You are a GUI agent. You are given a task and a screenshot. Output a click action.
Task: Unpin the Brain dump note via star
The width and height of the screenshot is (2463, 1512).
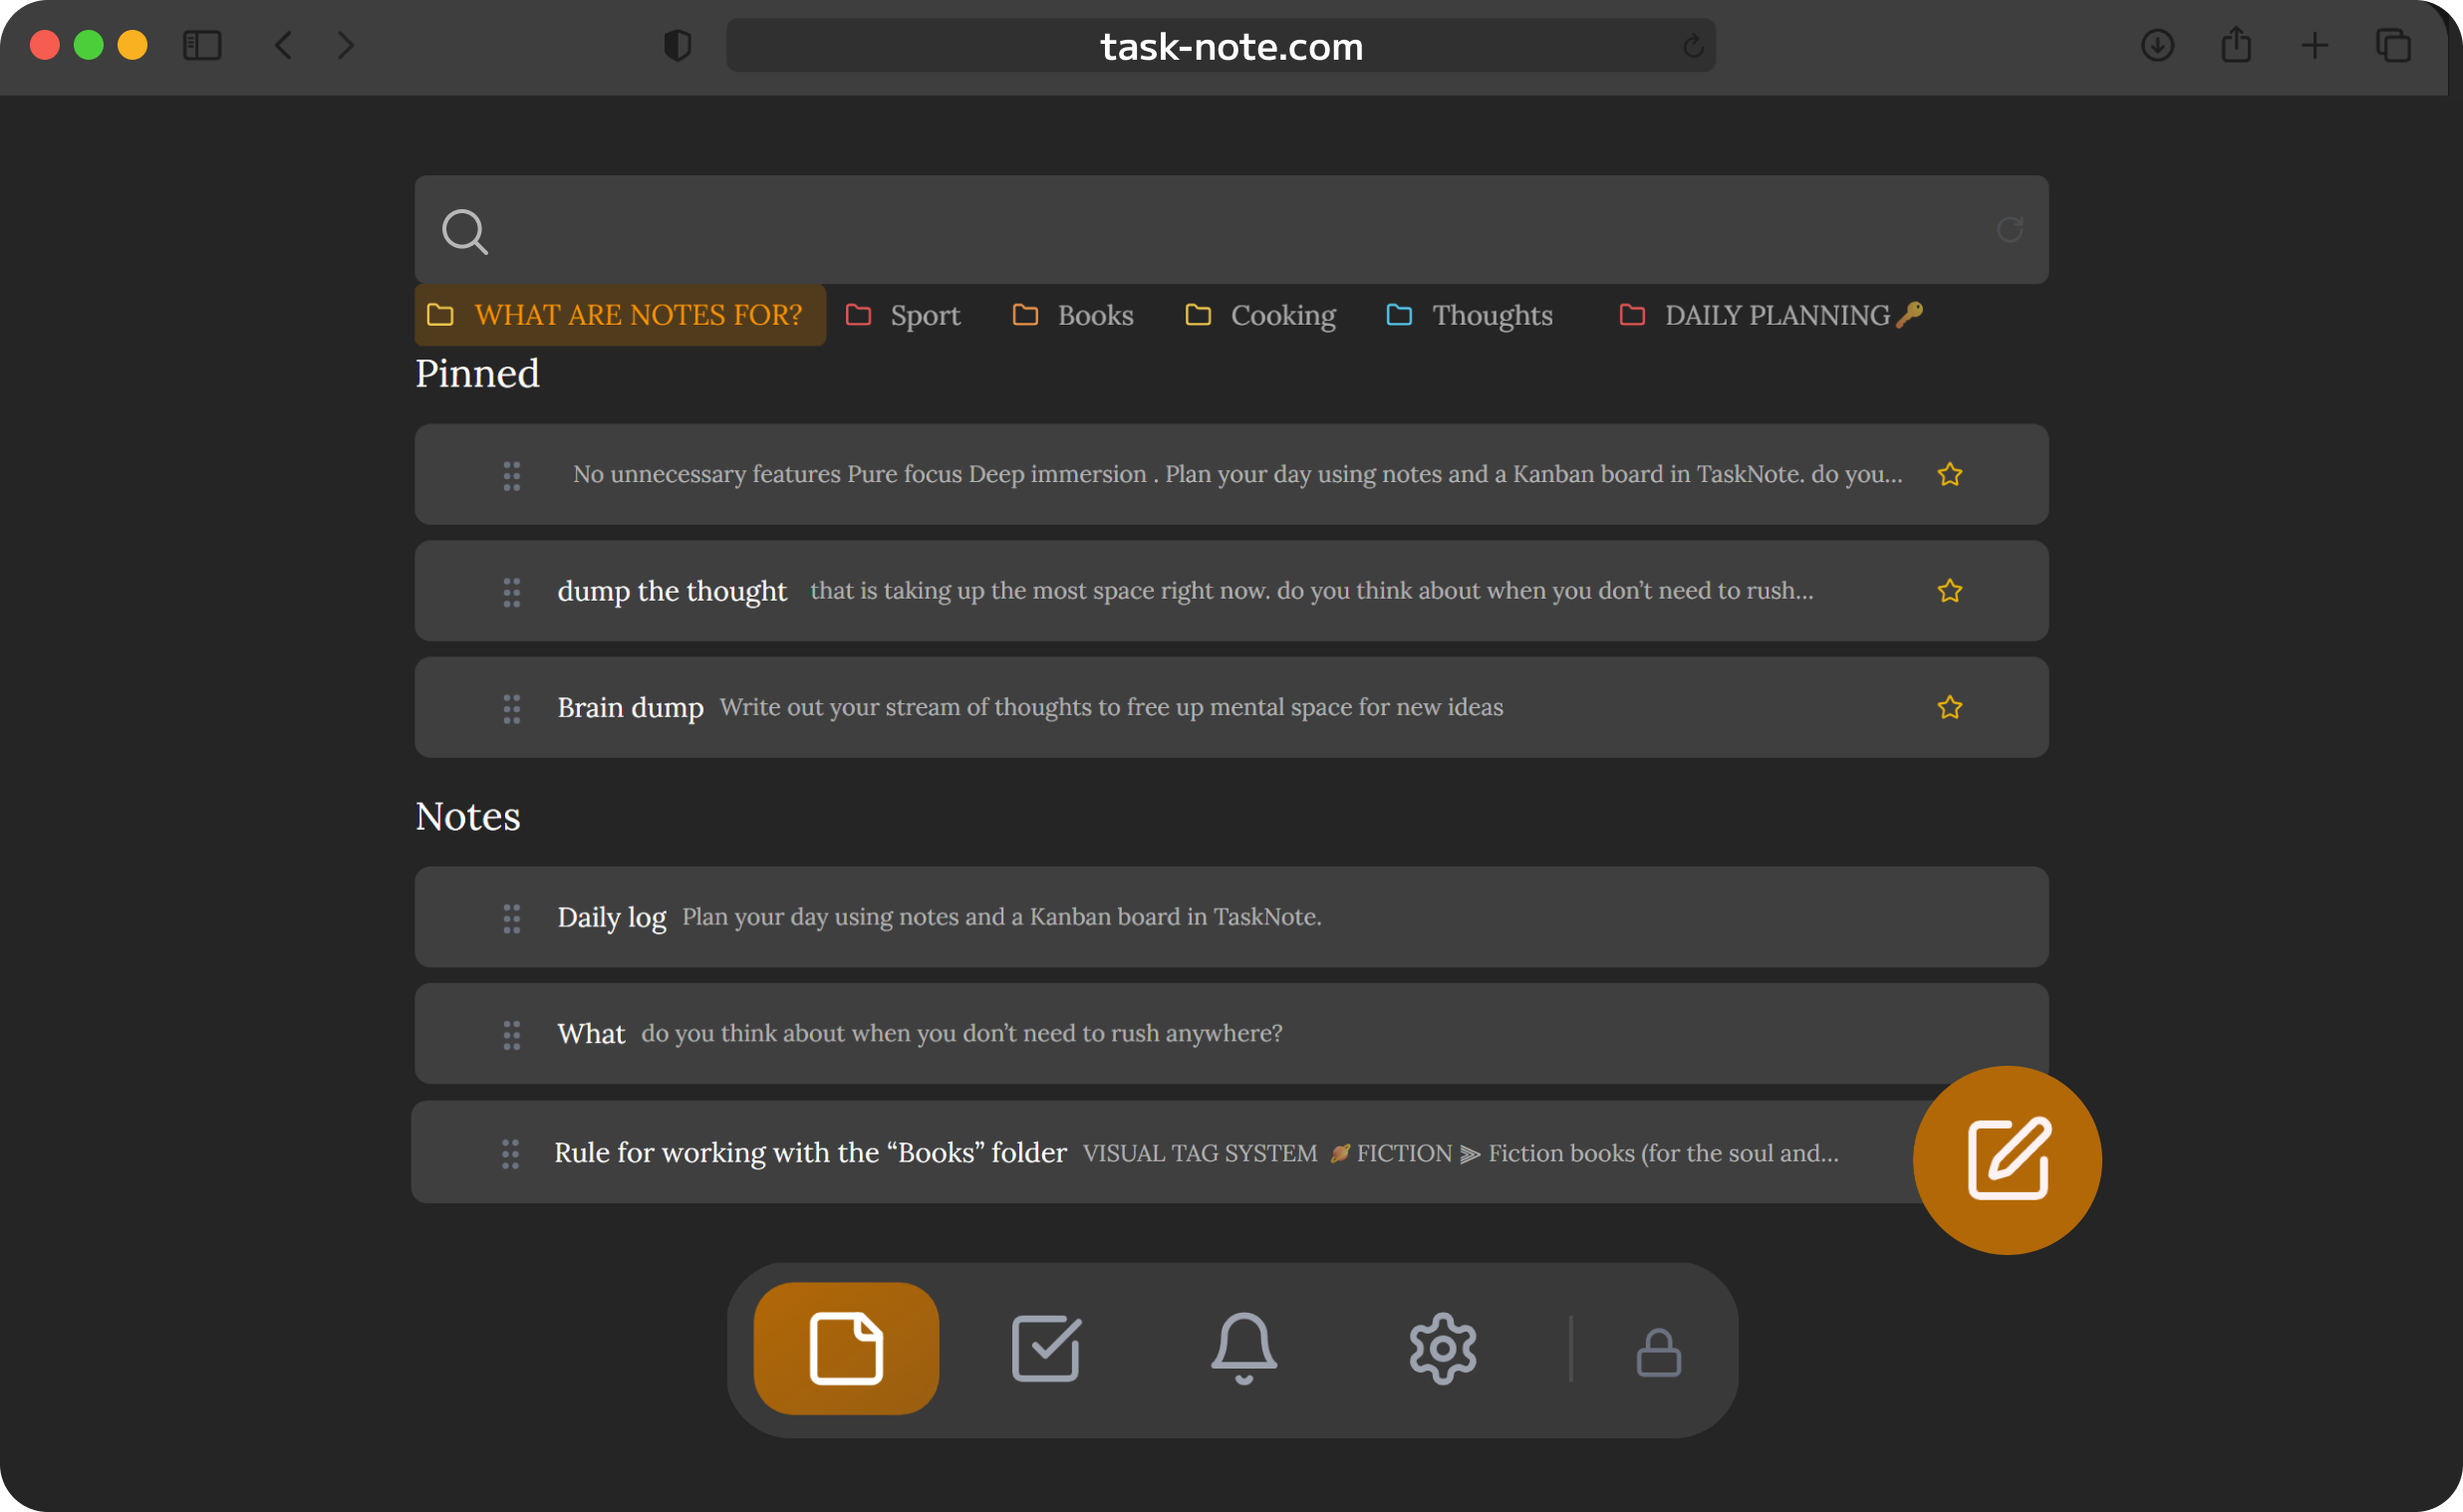(1949, 708)
